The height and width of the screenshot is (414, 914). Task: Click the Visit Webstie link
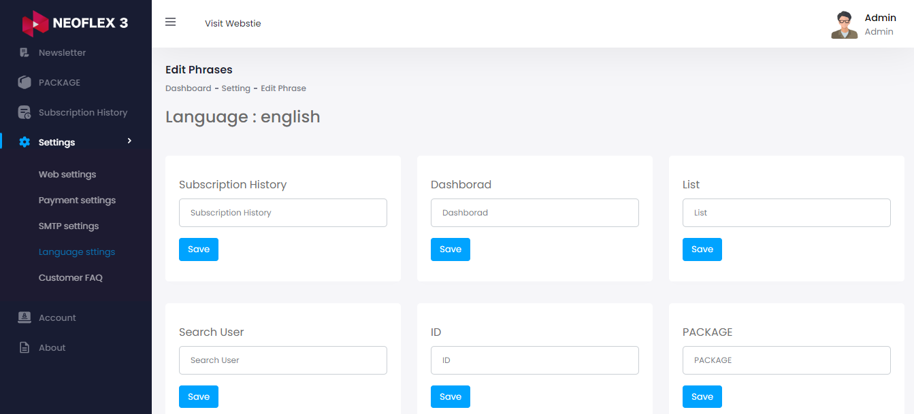point(232,23)
